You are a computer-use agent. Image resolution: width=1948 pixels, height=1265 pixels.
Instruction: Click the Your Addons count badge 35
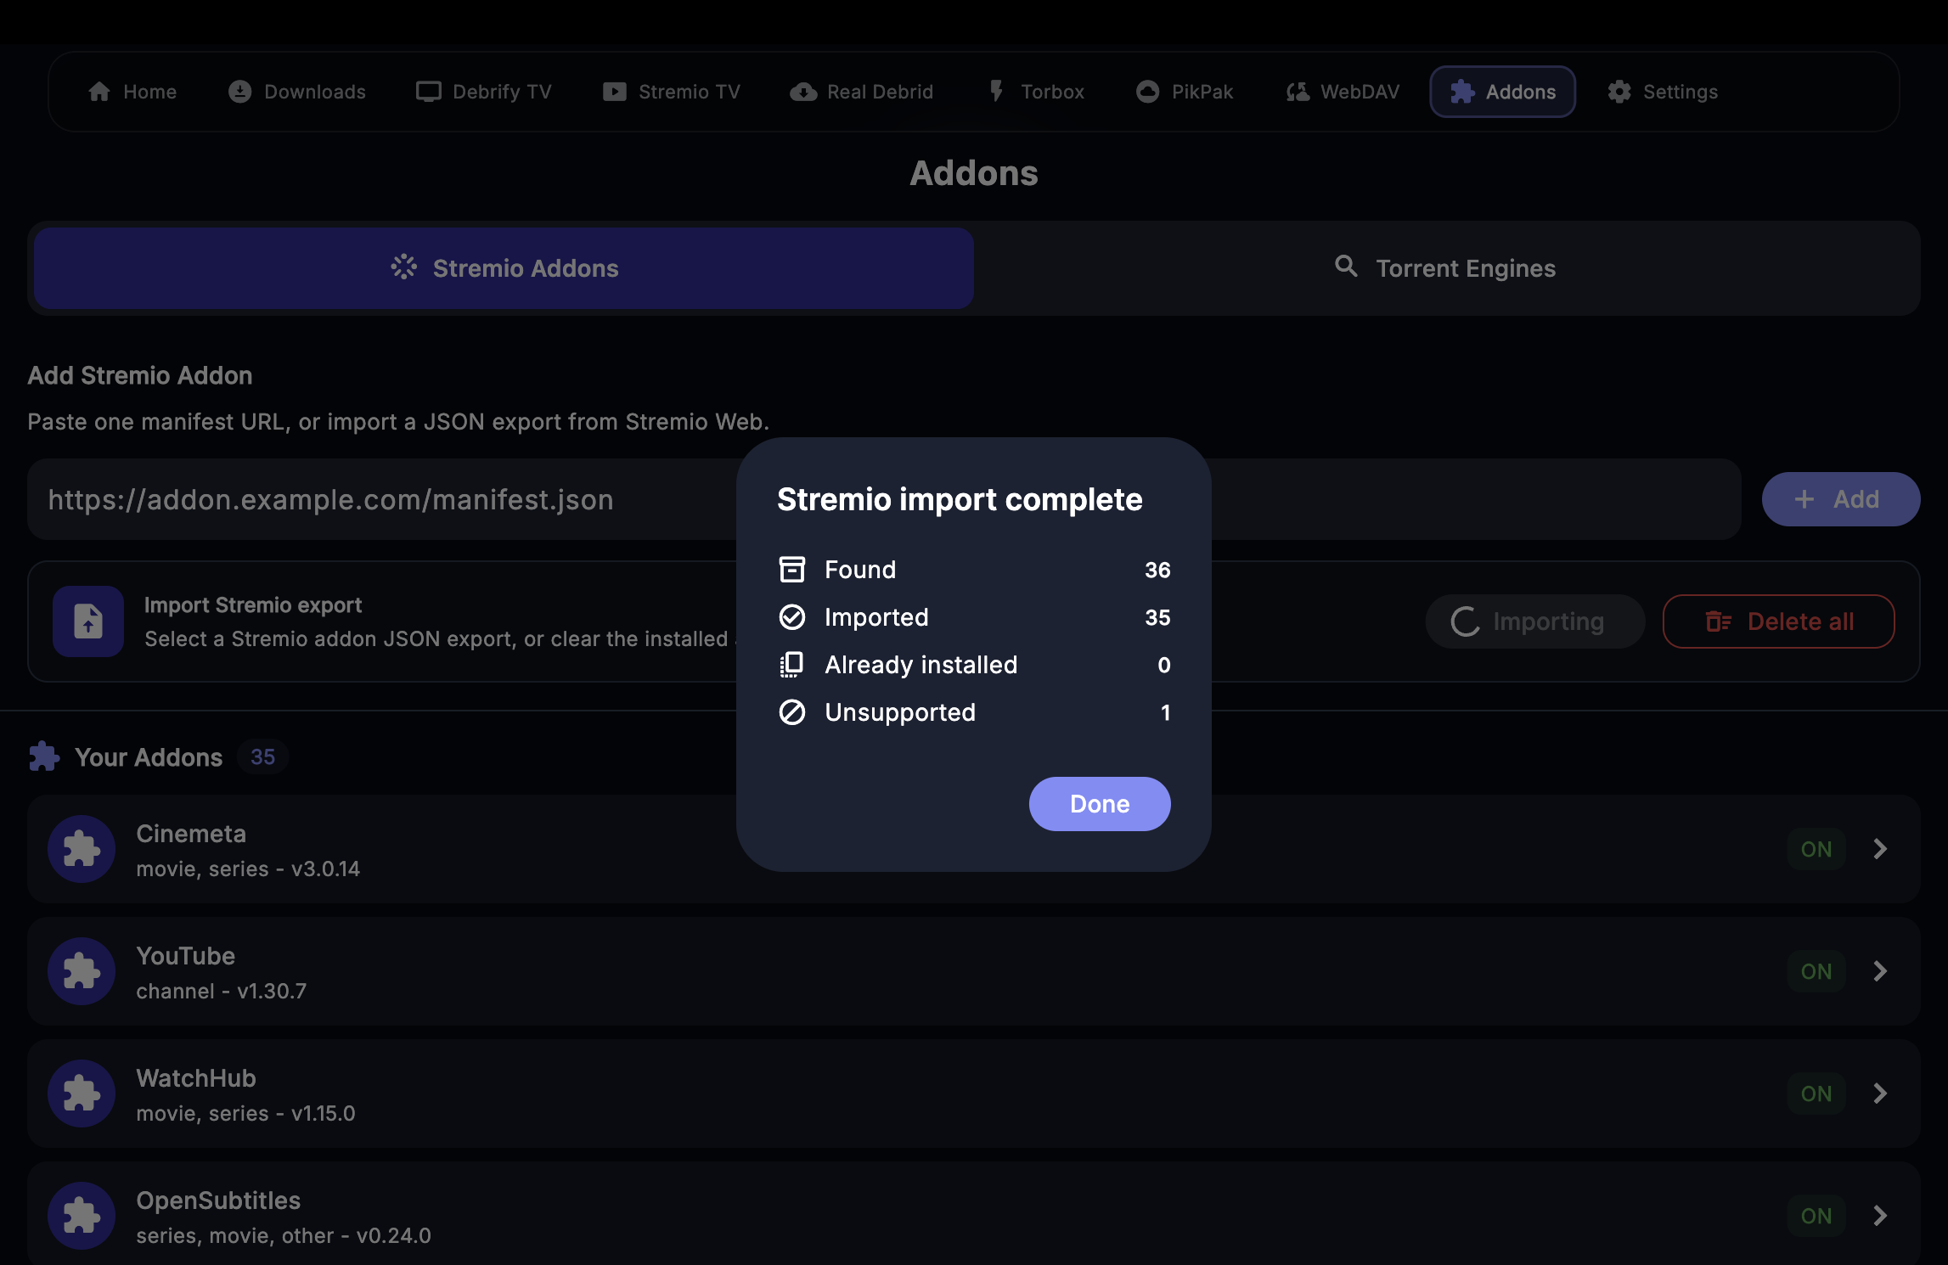262,756
